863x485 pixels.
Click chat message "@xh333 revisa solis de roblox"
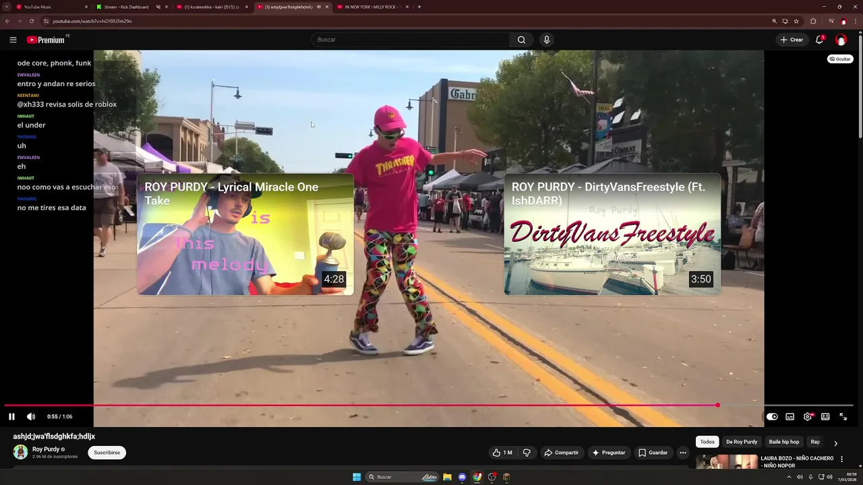pos(67,104)
